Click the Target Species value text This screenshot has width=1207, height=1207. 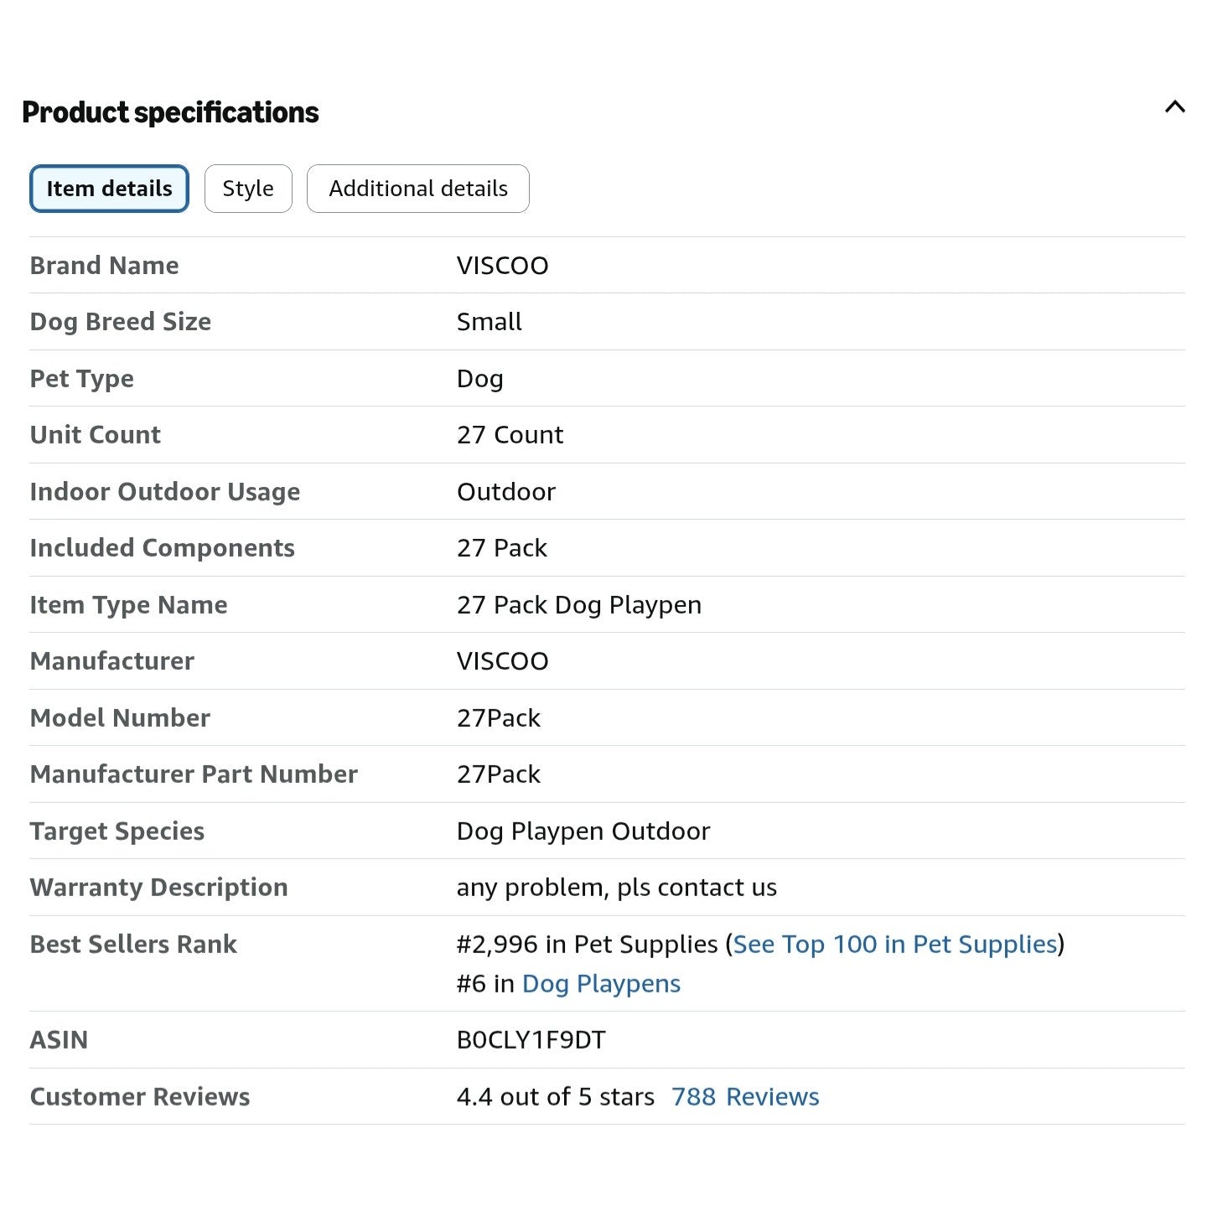coord(583,831)
